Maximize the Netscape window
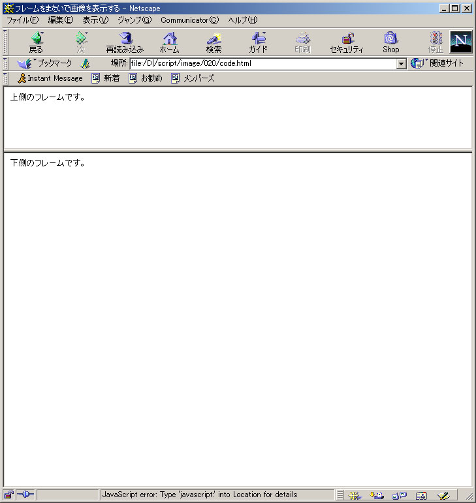476x503 pixels. coord(454,8)
